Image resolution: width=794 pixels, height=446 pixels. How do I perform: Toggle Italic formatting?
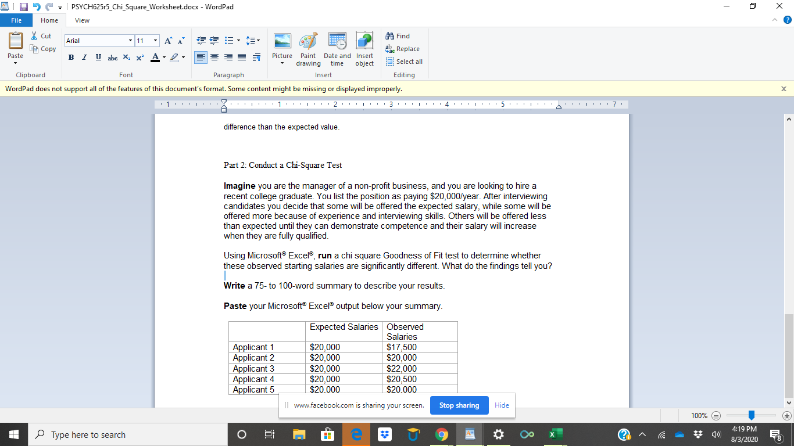pyautogui.click(x=84, y=57)
